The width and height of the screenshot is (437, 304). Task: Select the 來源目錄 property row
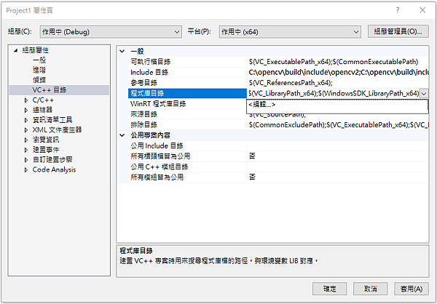(x=188, y=114)
